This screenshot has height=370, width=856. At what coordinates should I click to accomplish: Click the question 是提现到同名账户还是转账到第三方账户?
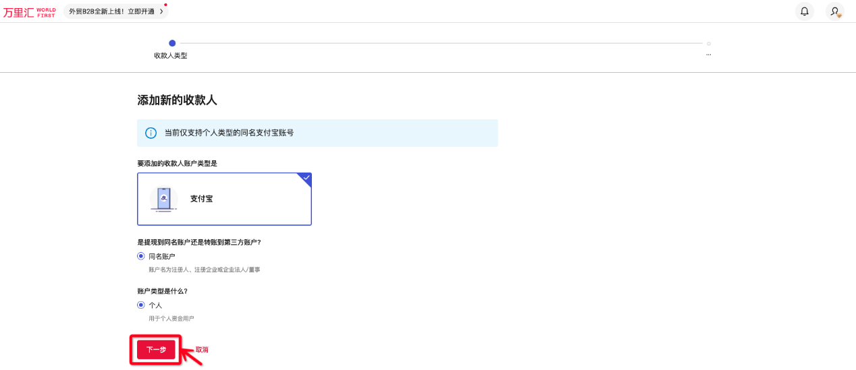[x=199, y=242]
